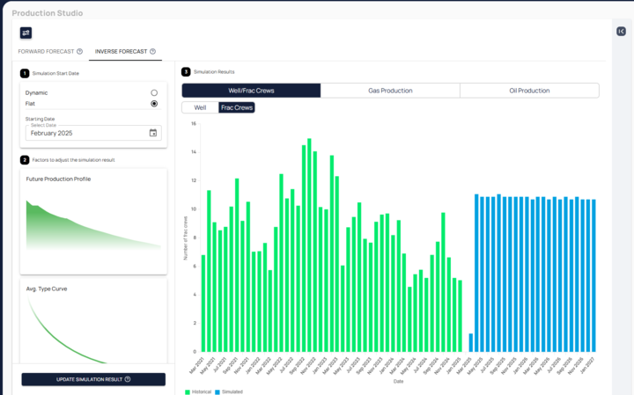This screenshot has width=634, height=395.
Task: Toggle the Simulated legend series
Action: tap(228, 391)
